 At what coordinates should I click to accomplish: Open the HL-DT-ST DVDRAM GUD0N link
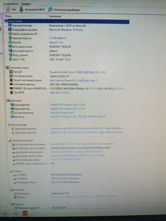66,159
